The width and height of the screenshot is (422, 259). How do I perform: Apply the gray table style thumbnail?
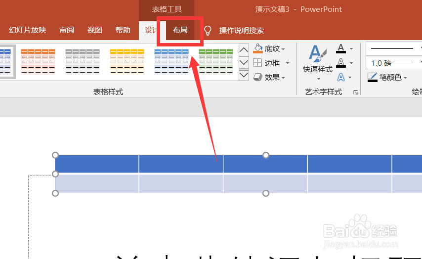click(83, 62)
